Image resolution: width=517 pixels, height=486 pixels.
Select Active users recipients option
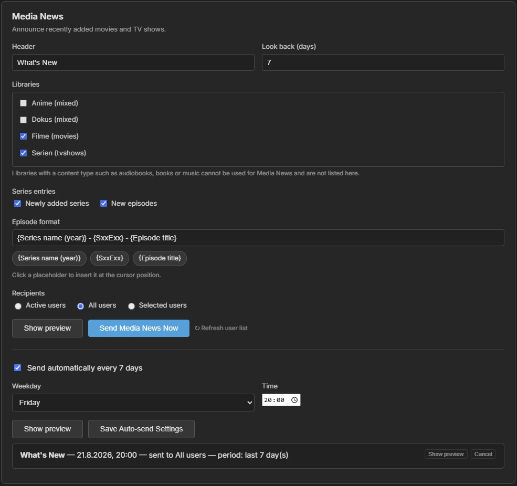tap(18, 306)
